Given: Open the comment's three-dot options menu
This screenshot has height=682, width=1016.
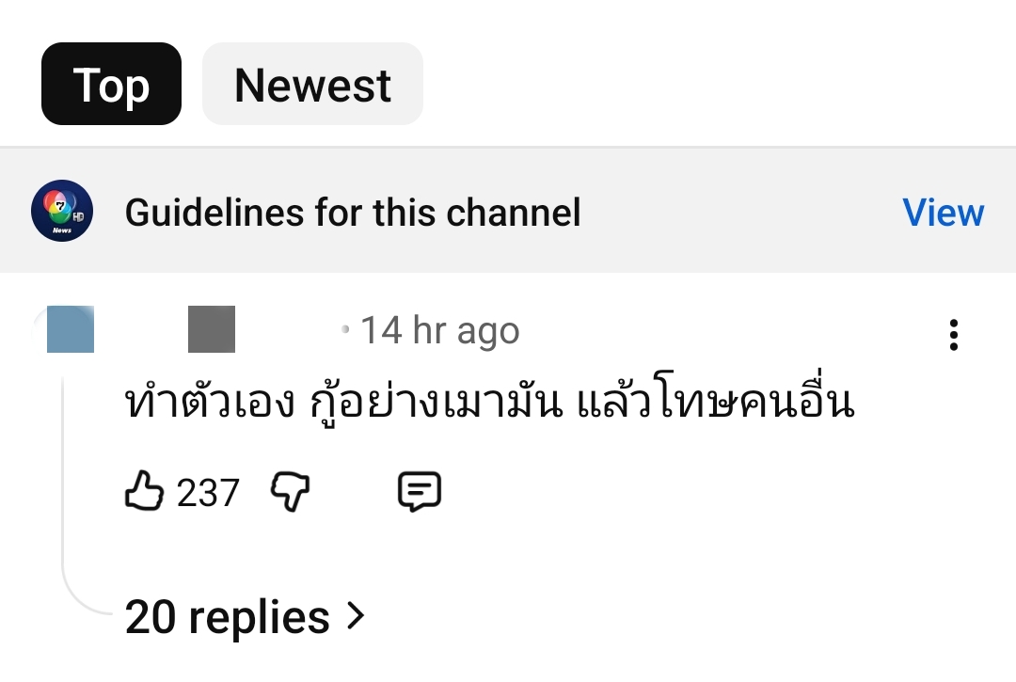Looking at the screenshot, I should pyautogui.click(x=954, y=335).
